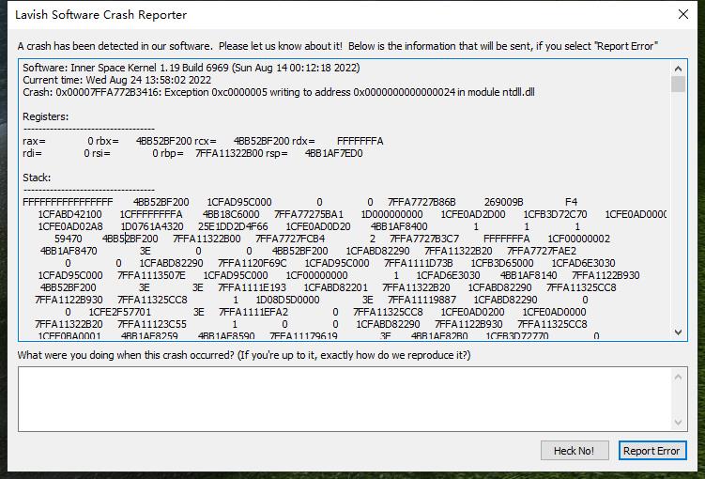Click the 'A crash has been detected' message
The height and width of the screenshot is (479, 705).
[x=337, y=46]
